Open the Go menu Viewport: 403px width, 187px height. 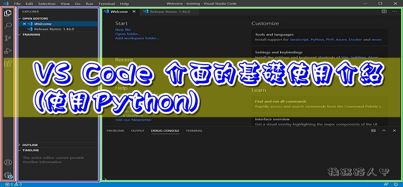click(78, 4)
